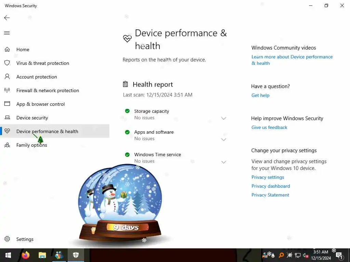Click the Health report clipboard icon
Viewport: 350px width, 262px height.
(x=125, y=84)
